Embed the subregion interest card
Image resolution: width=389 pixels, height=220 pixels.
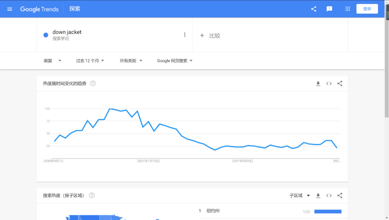(x=329, y=196)
